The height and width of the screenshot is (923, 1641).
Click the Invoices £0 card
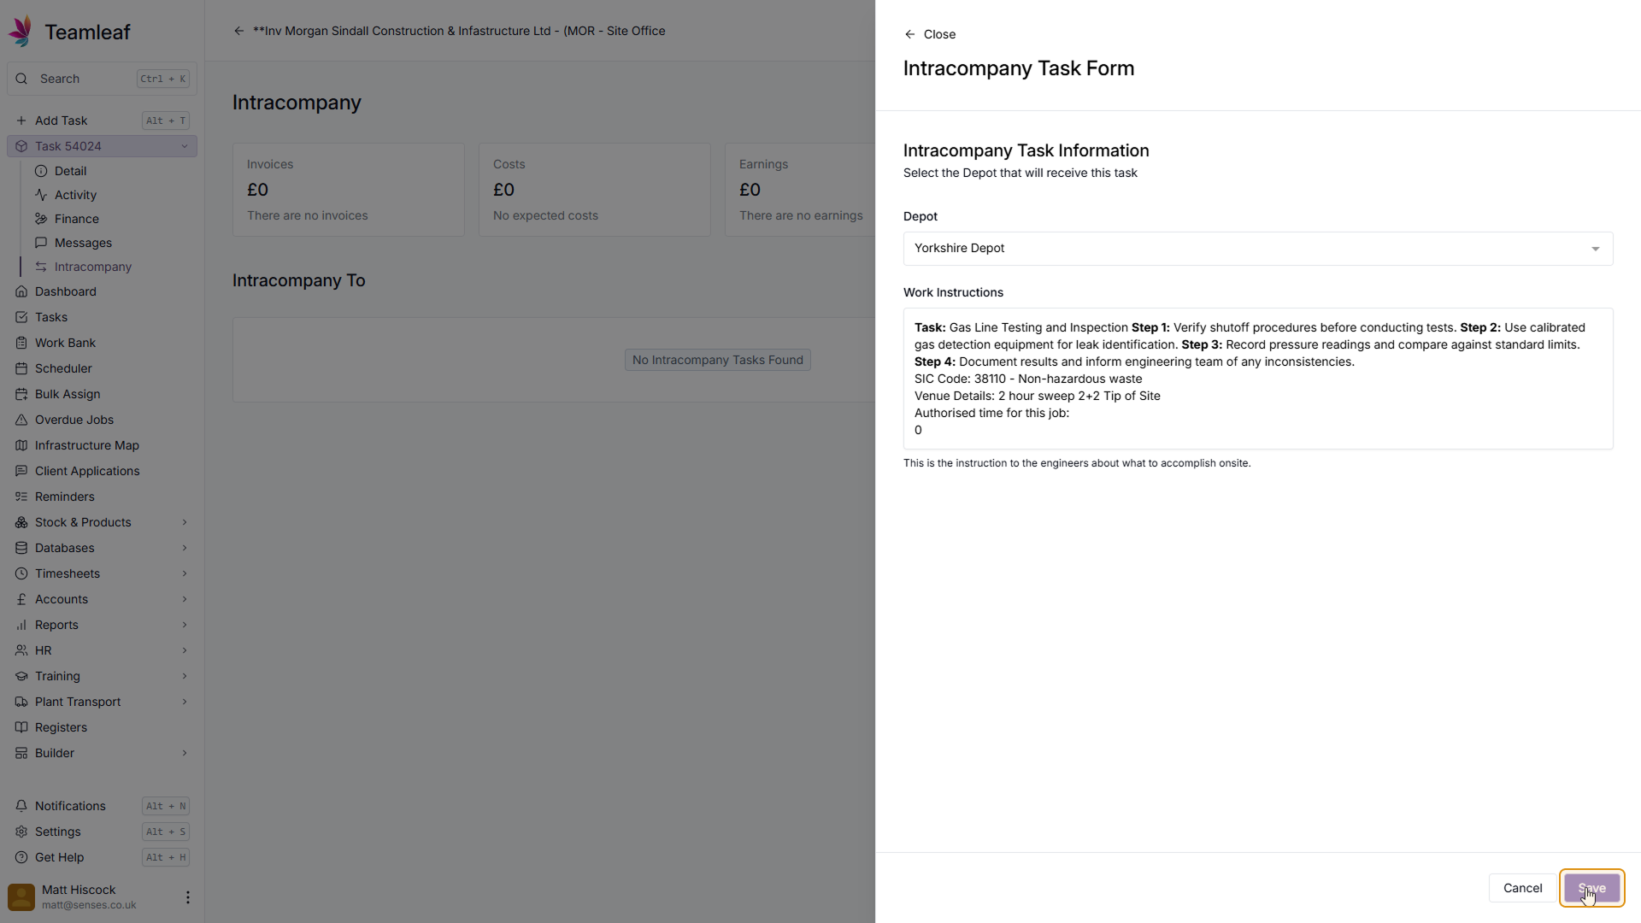(x=349, y=190)
